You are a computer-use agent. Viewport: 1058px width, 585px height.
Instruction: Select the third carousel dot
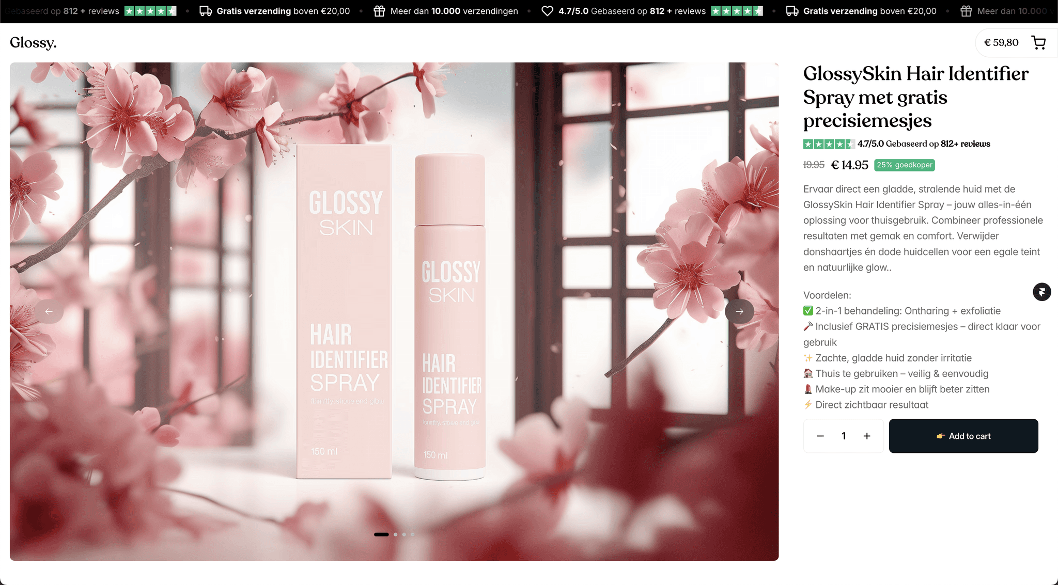pos(404,534)
